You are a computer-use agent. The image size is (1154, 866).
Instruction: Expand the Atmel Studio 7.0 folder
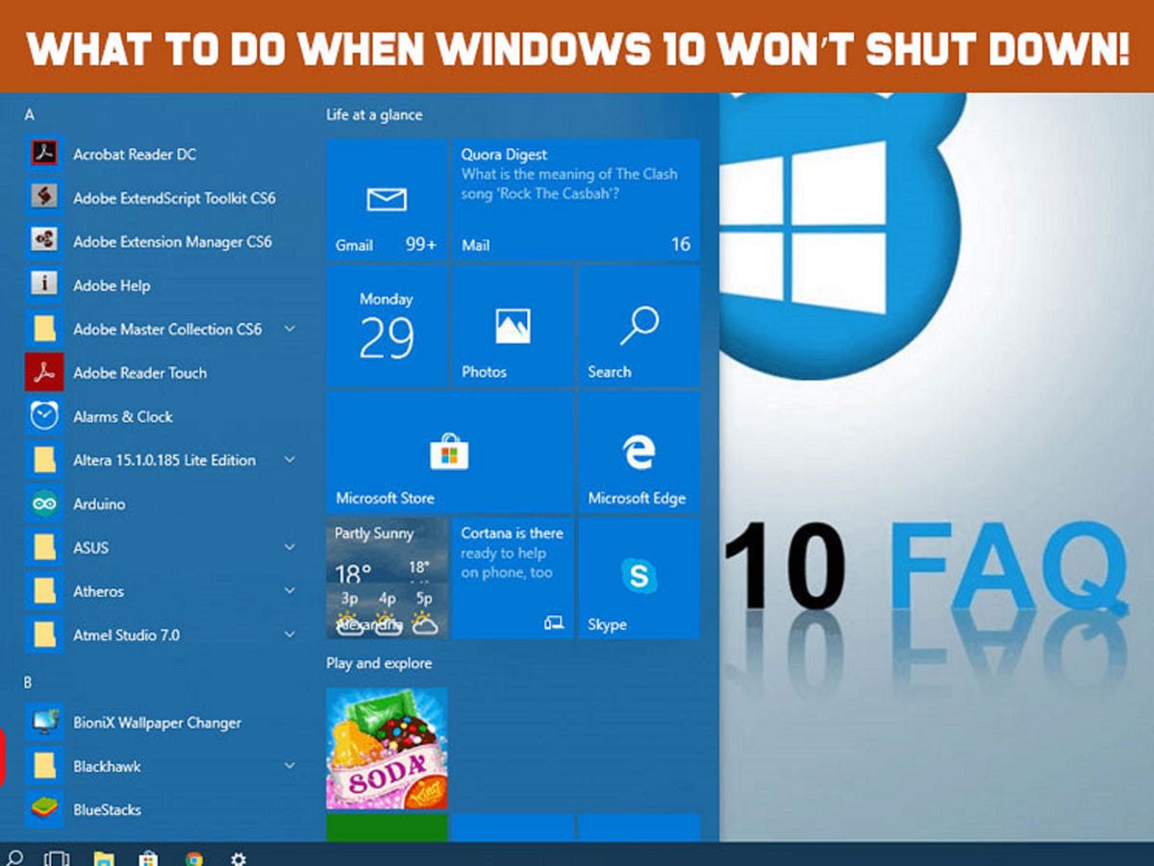coord(289,634)
